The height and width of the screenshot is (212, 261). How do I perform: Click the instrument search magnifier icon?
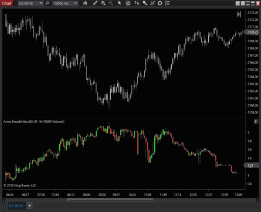click(48, 3)
